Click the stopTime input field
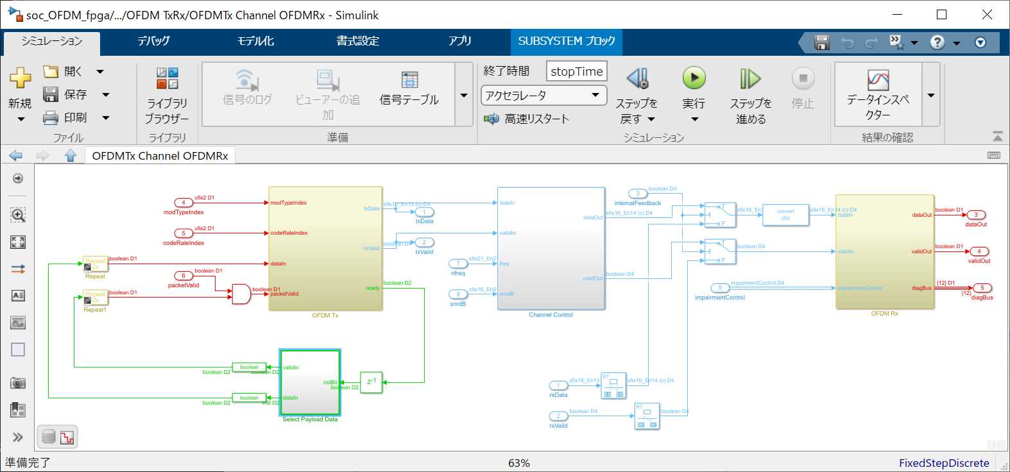Viewport: 1010px width, 472px height. click(x=577, y=71)
